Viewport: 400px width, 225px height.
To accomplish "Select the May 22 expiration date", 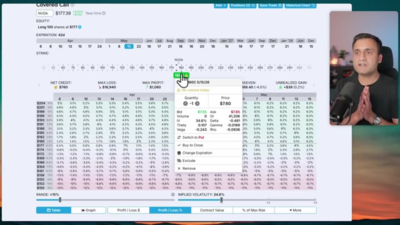I will 139,46.
